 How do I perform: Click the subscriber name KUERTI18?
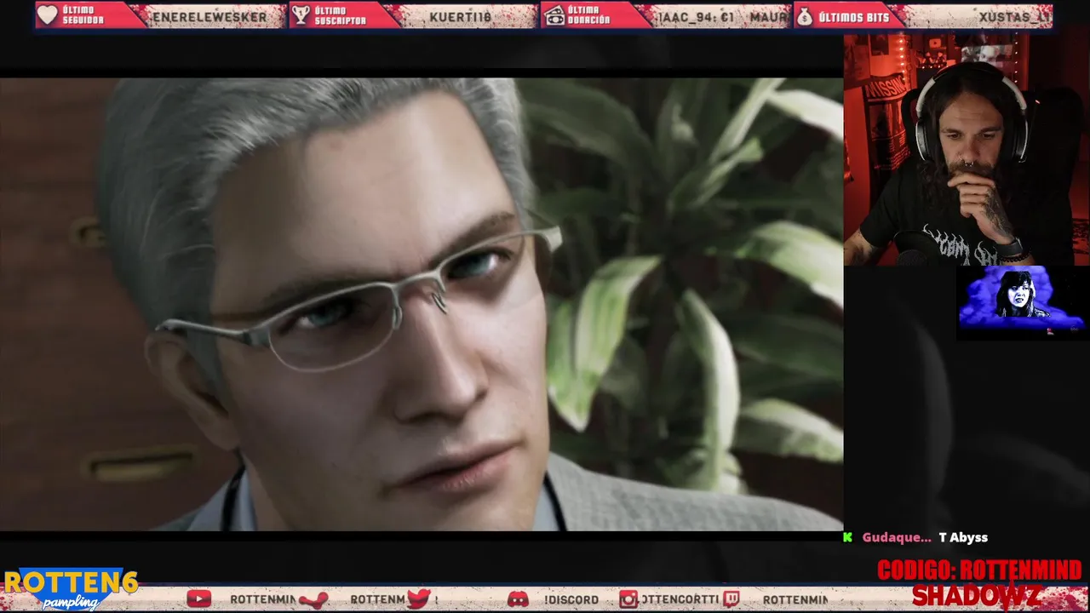[461, 16]
